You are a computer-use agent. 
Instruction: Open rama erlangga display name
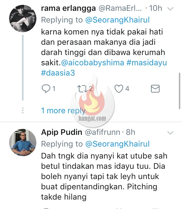(69, 8)
